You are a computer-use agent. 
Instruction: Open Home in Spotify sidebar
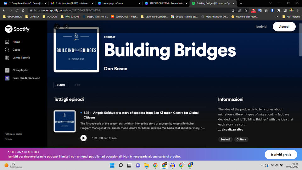[x=13, y=42]
